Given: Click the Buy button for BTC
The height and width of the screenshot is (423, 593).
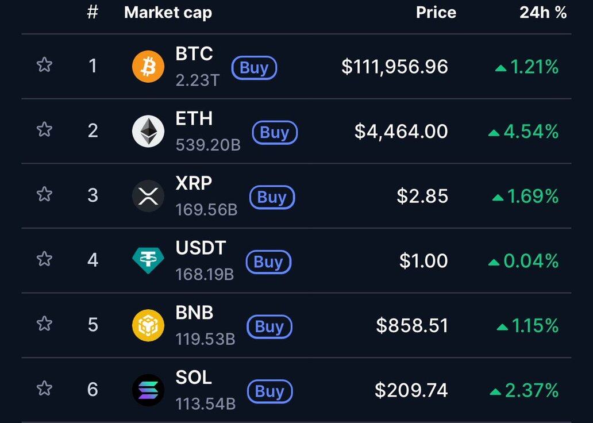Looking at the screenshot, I should (254, 68).
